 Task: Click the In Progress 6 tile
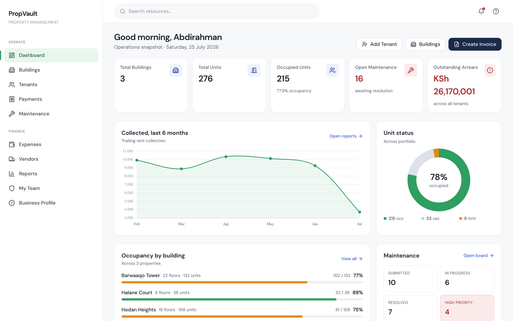467,279
